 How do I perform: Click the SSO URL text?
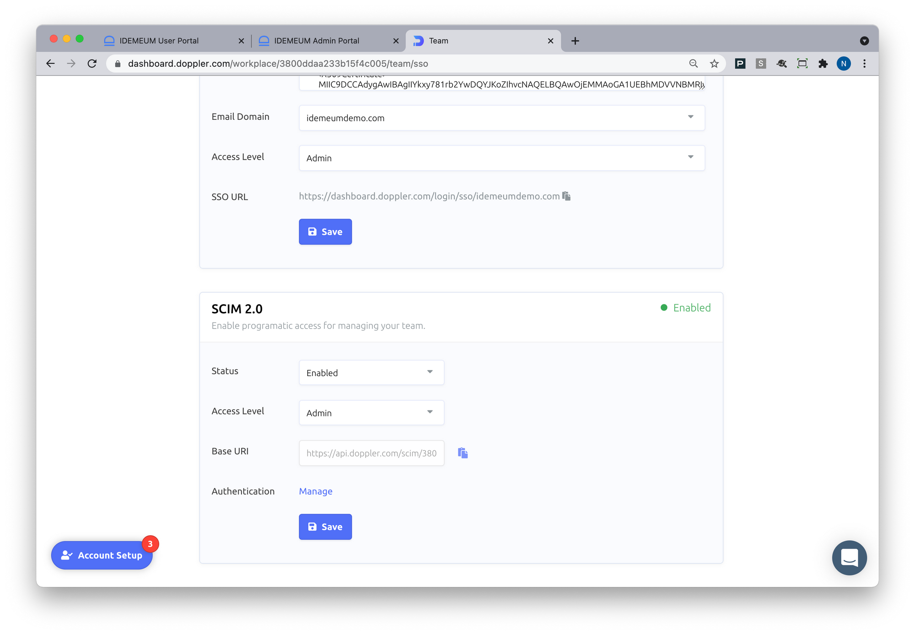429,196
